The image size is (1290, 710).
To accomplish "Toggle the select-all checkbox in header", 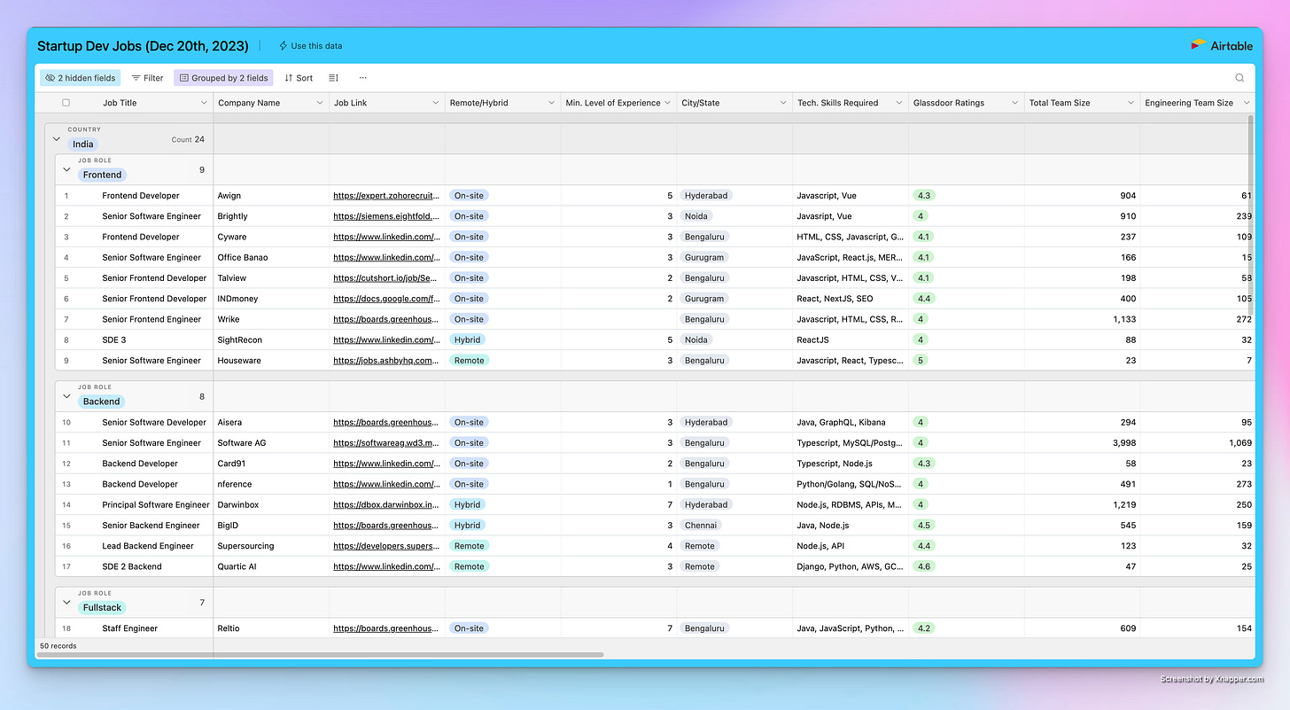I will [x=66, y=103].
